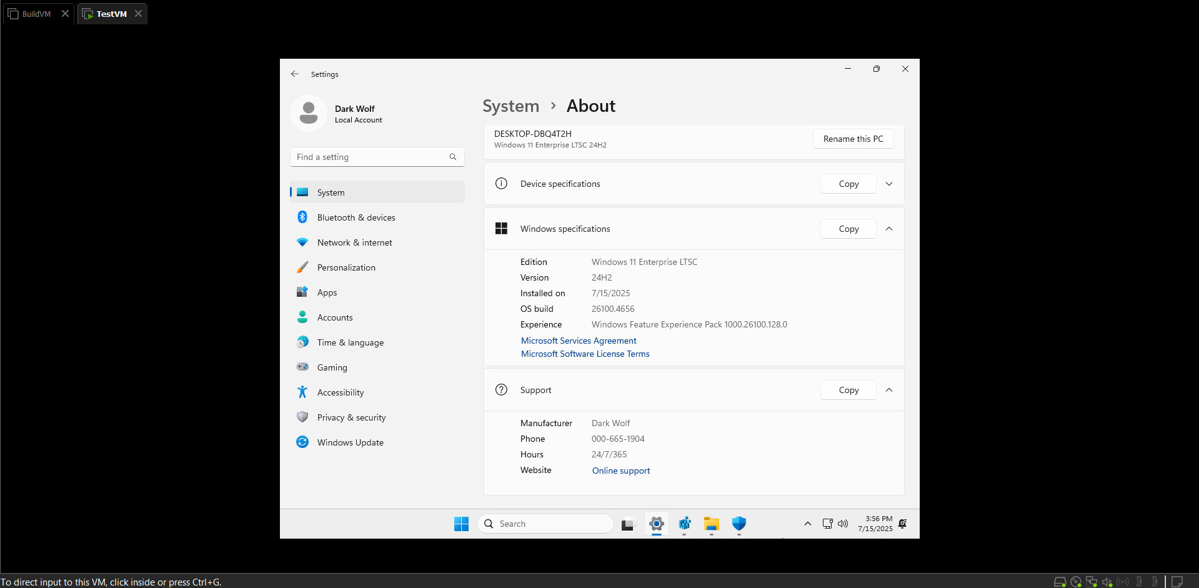Screen dimensions: 1199x588
Task: Click the System breadcrumb in header
Action: 510,106
